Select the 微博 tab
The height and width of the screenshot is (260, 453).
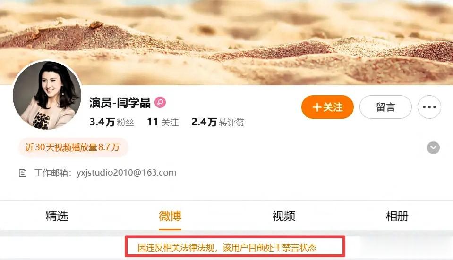tap(170, 216)
